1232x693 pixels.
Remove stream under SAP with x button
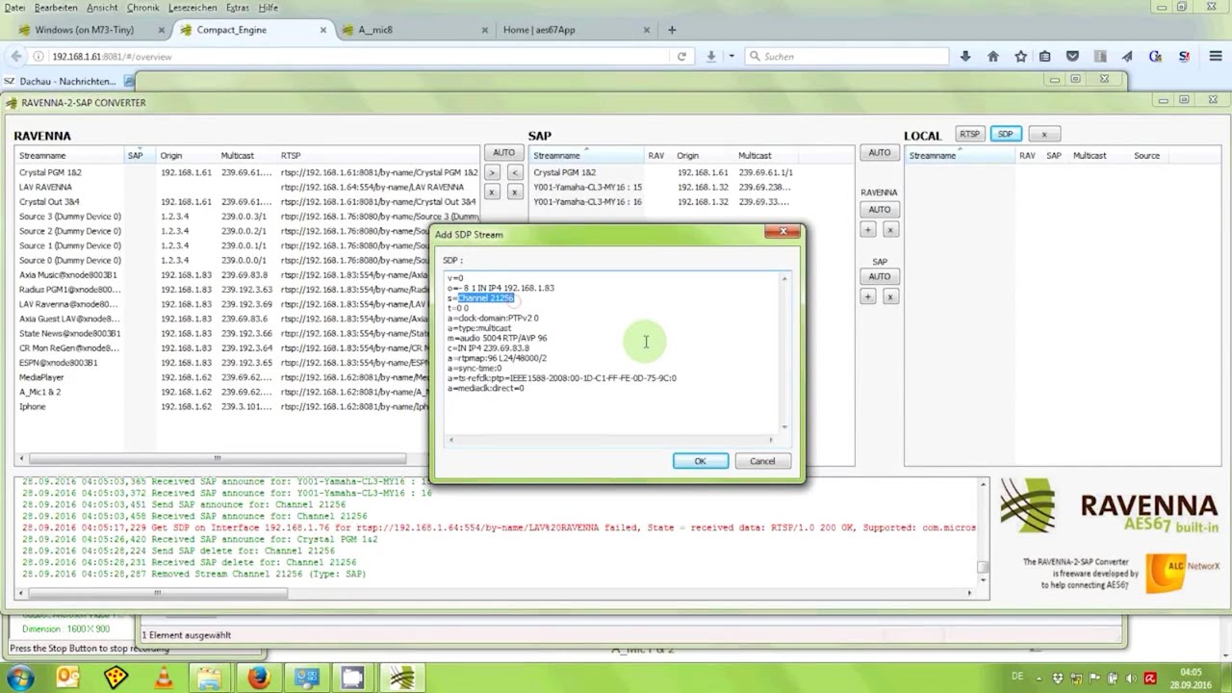(x=889, y=296)
